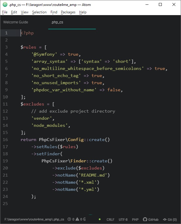Viewport: 181px width, 224px height.
Task: Click the 'no_unused_imports' key
Action: (x=56, y=83)
